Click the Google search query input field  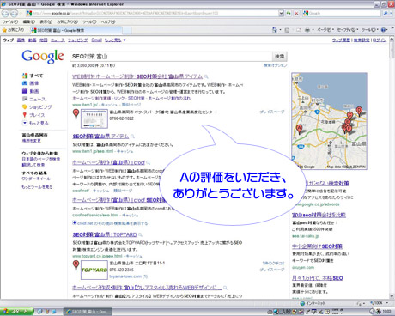pyautogui.click(x=171, y=57)
